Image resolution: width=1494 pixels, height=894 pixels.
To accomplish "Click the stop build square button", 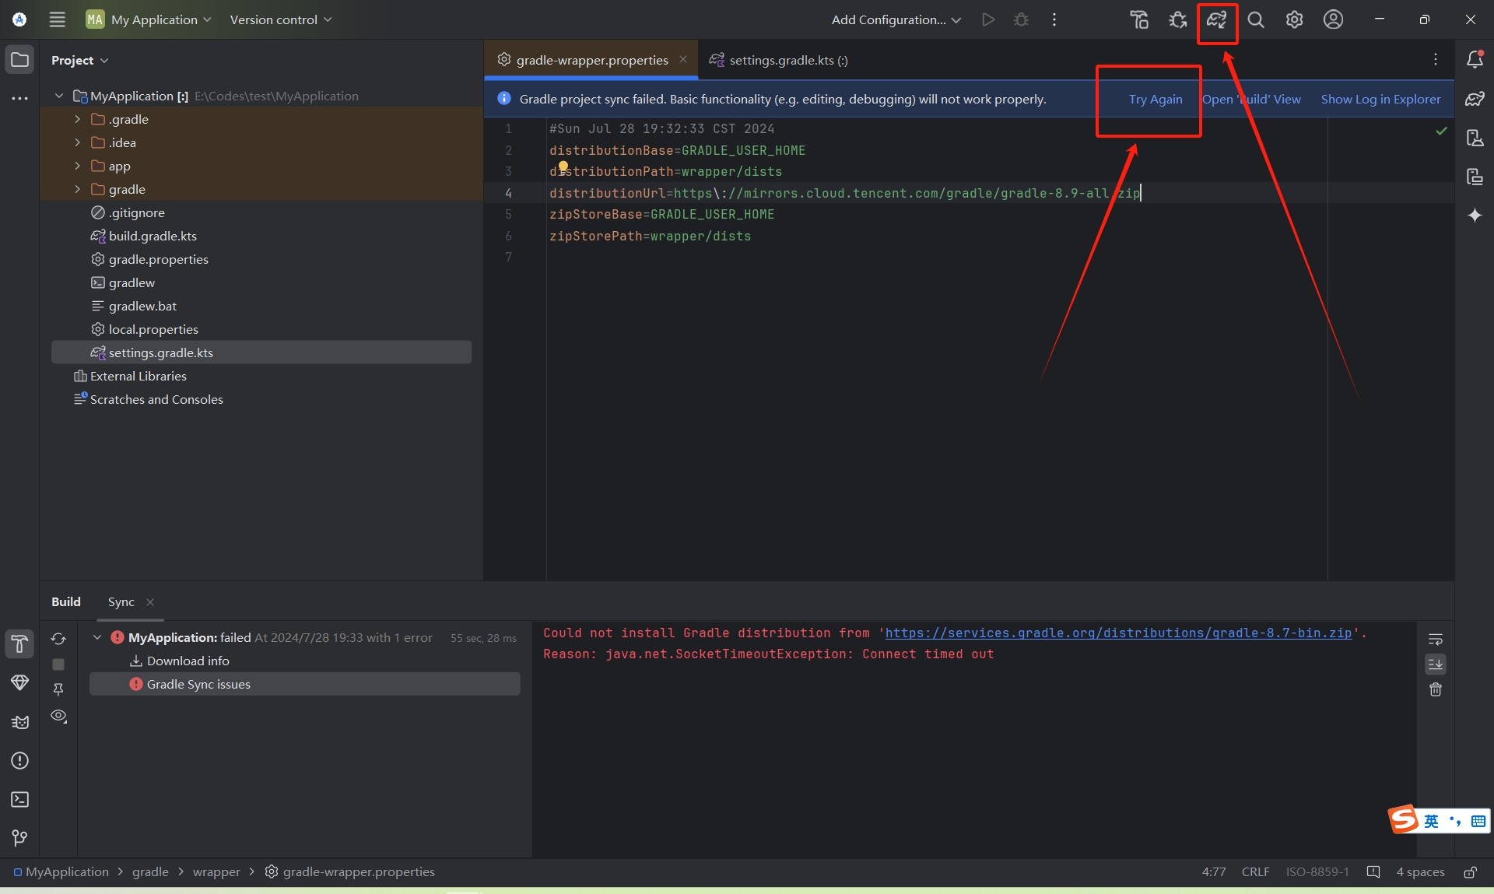I will point(58,664).
